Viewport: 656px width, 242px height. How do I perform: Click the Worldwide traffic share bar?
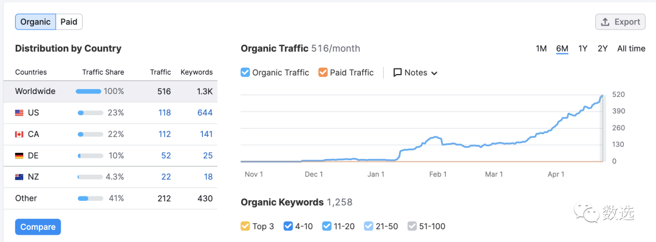click(88, 91)
